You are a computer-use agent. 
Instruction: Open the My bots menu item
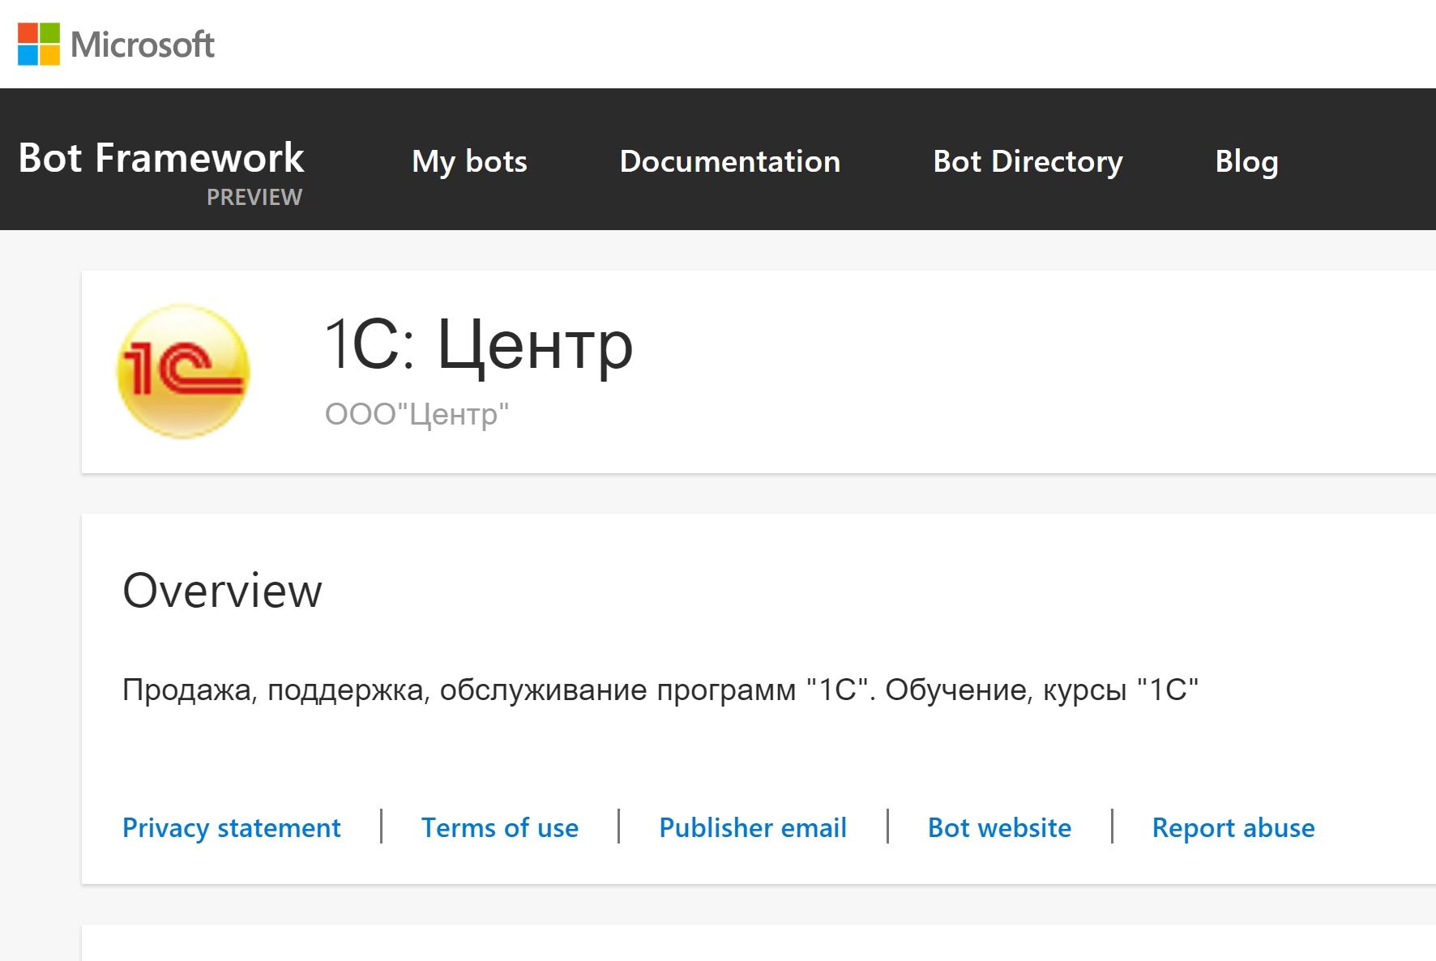(x=469, y=161)
